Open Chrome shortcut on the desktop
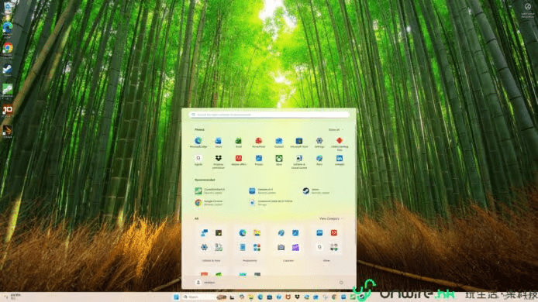 8,49
